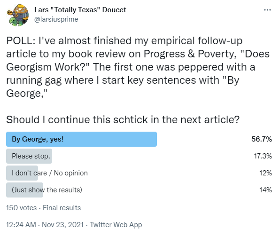Click the 17.3% result percentage
This screenshot has width=279, height=237.
(x=263, y=156)
